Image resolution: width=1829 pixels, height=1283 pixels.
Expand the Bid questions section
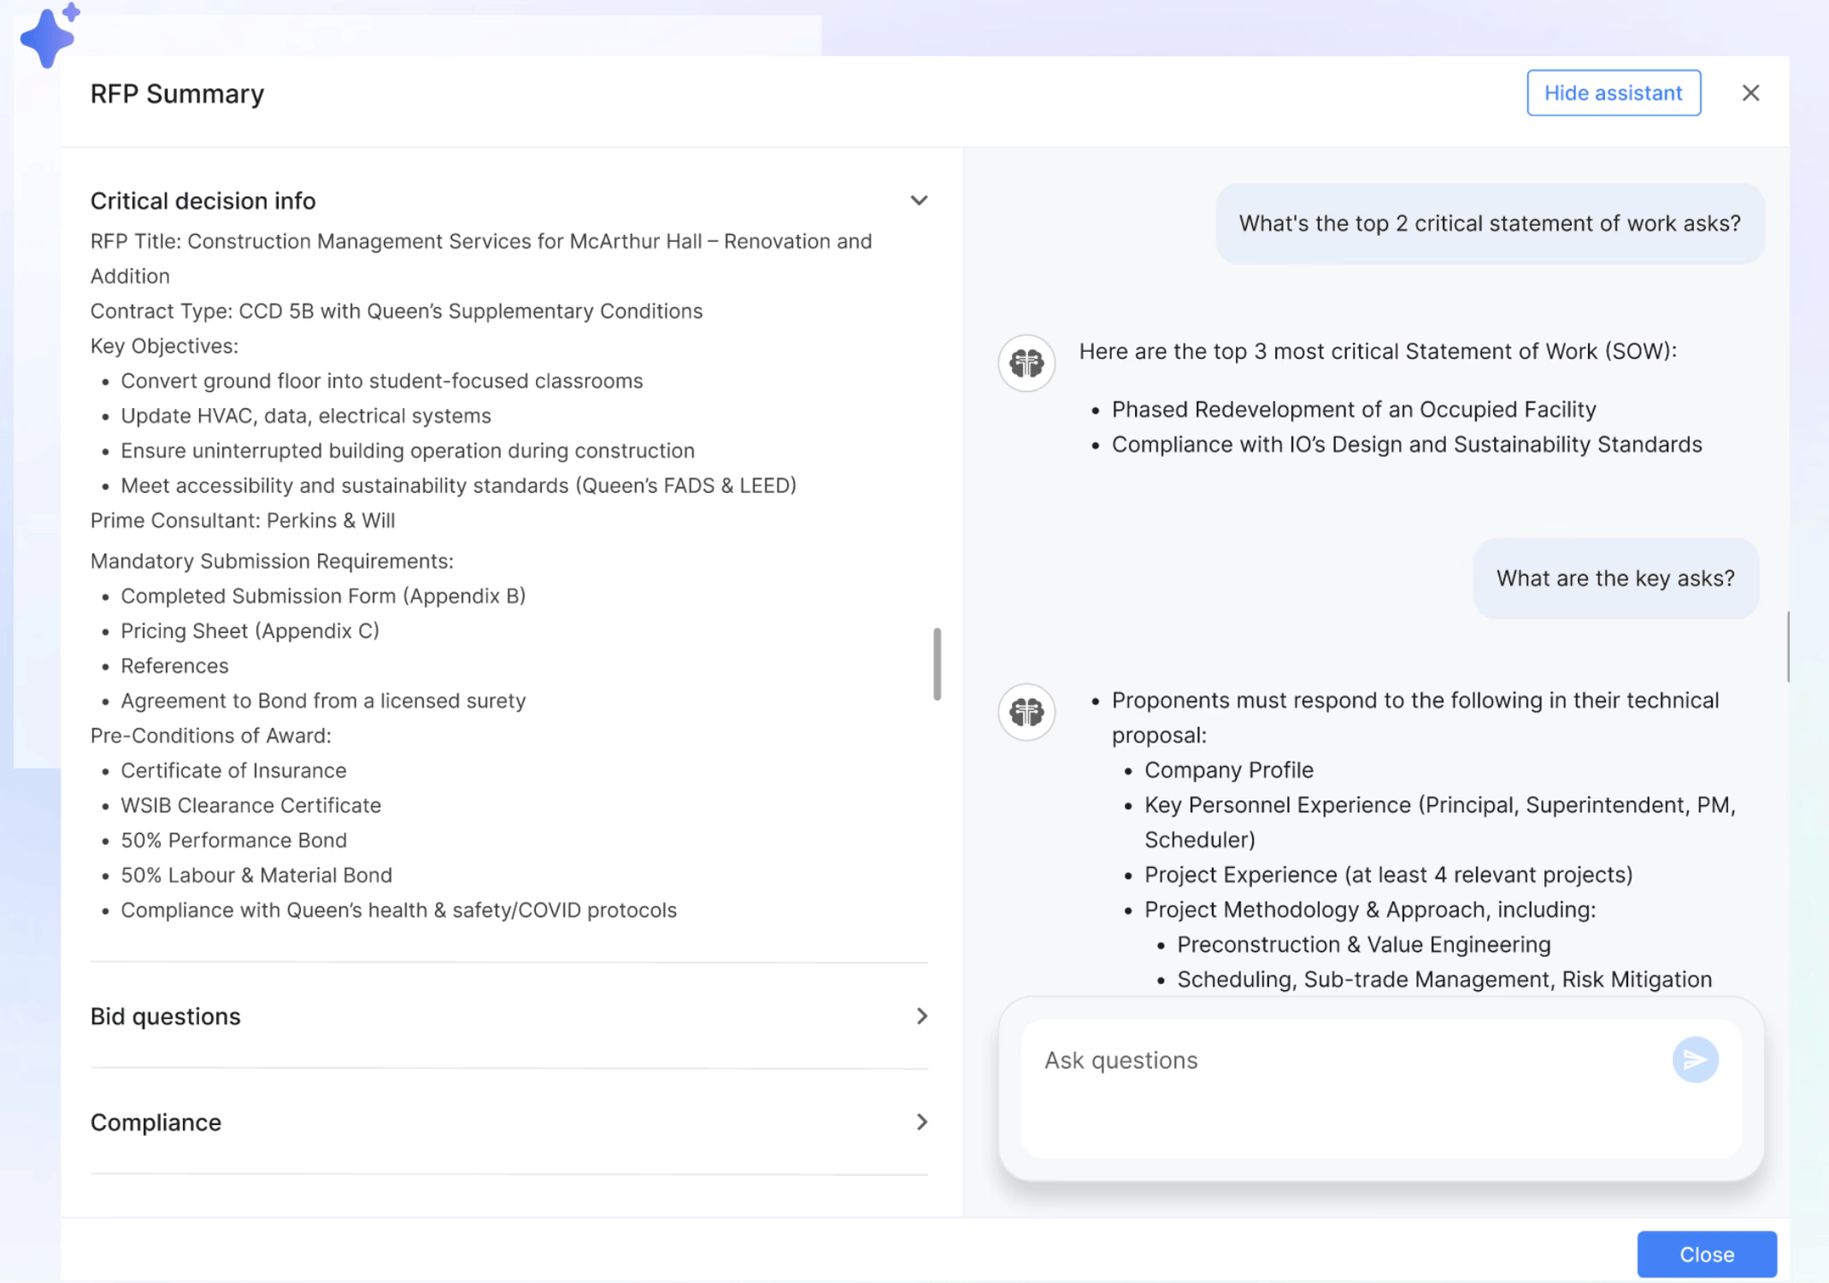coord(922,1016)
